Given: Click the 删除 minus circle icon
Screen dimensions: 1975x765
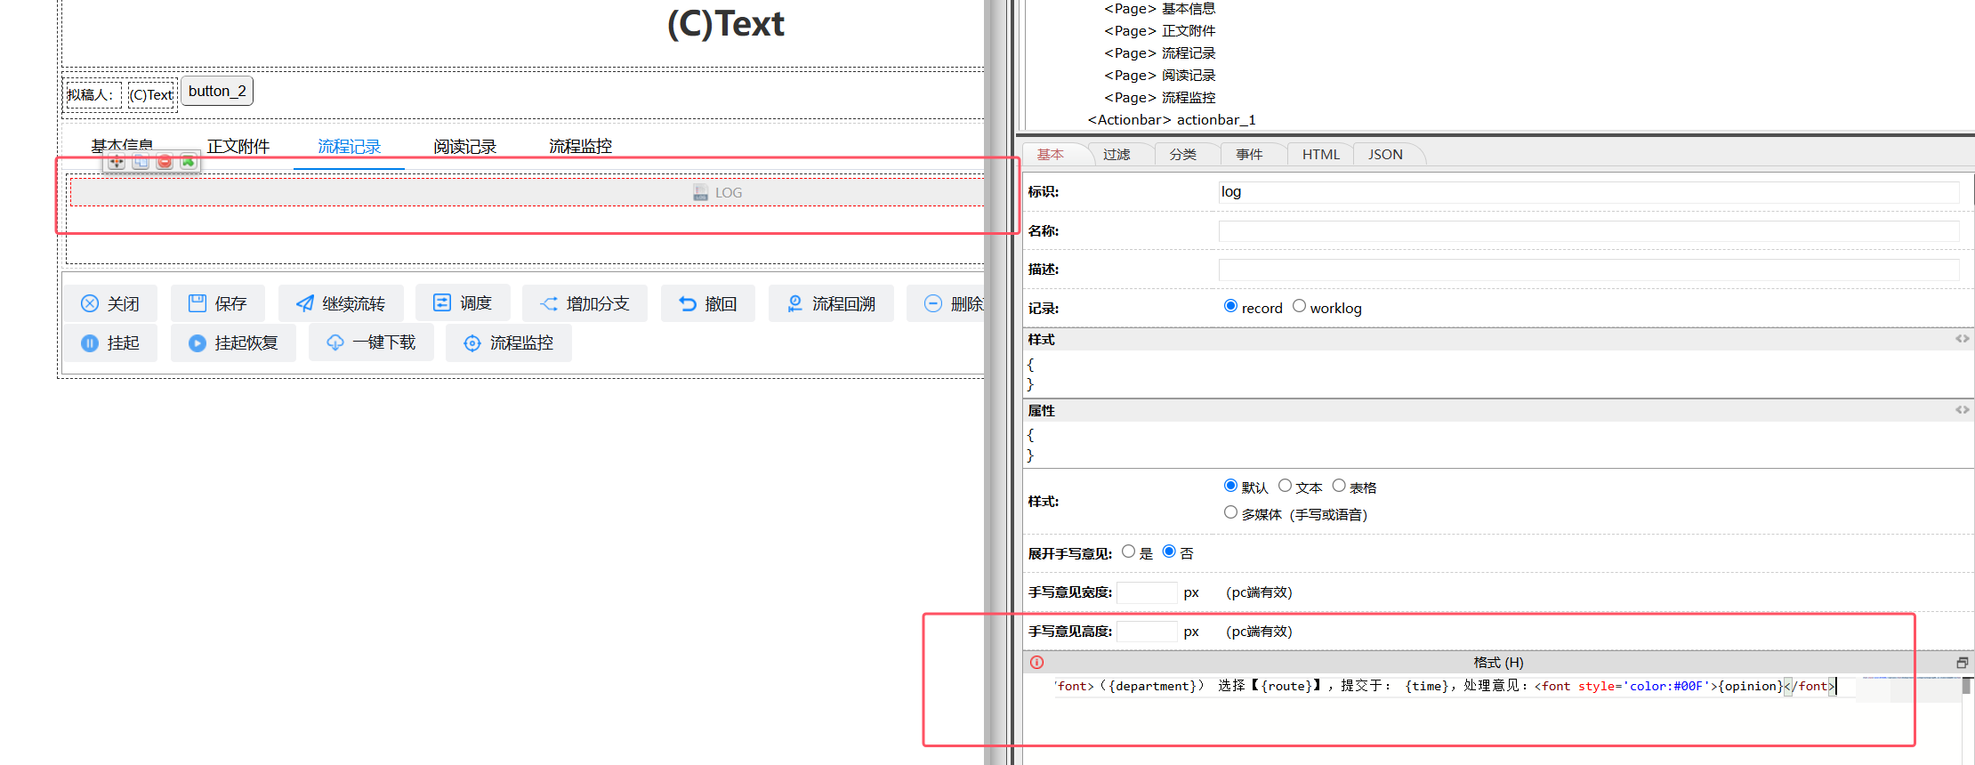Looking at the screenshot, I should [x=933, y=303].
